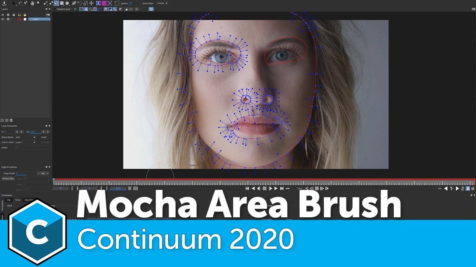Click the save/download project icon
The height and width of the screenshot is (267, 476).
[4, 3]
